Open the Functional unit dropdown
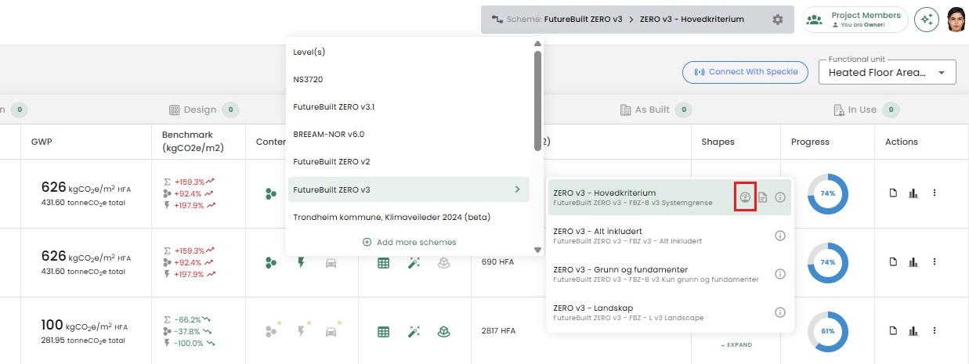Viewport: 969px width, 364px height. click(887, 72)
